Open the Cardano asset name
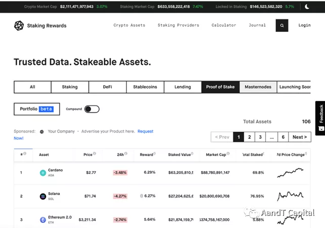Image resolution: width=325 pixels, height=228 pixels. [55, 170]
